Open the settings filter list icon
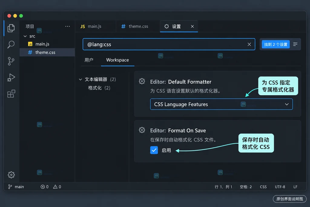 295,44
